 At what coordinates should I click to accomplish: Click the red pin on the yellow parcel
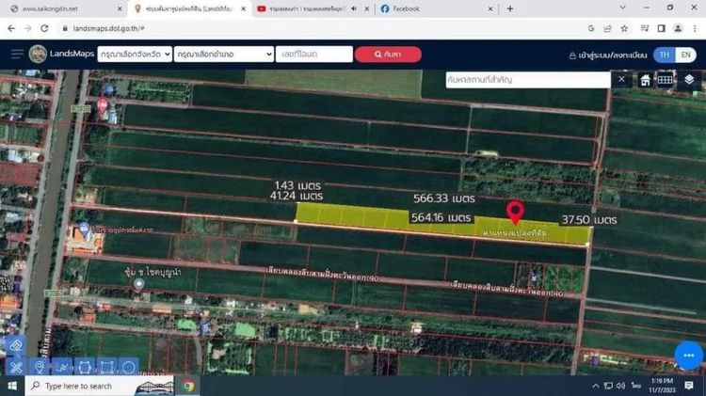click(515, 212)
